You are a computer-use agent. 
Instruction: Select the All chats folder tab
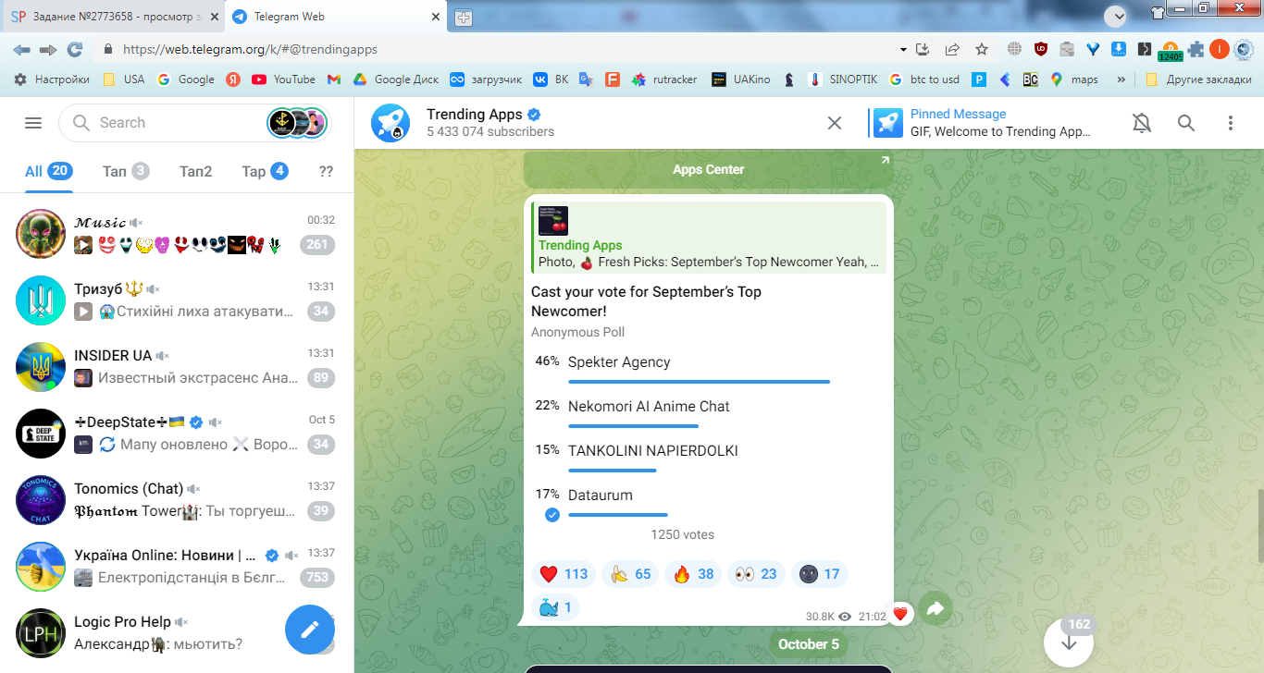coord(49,171)
